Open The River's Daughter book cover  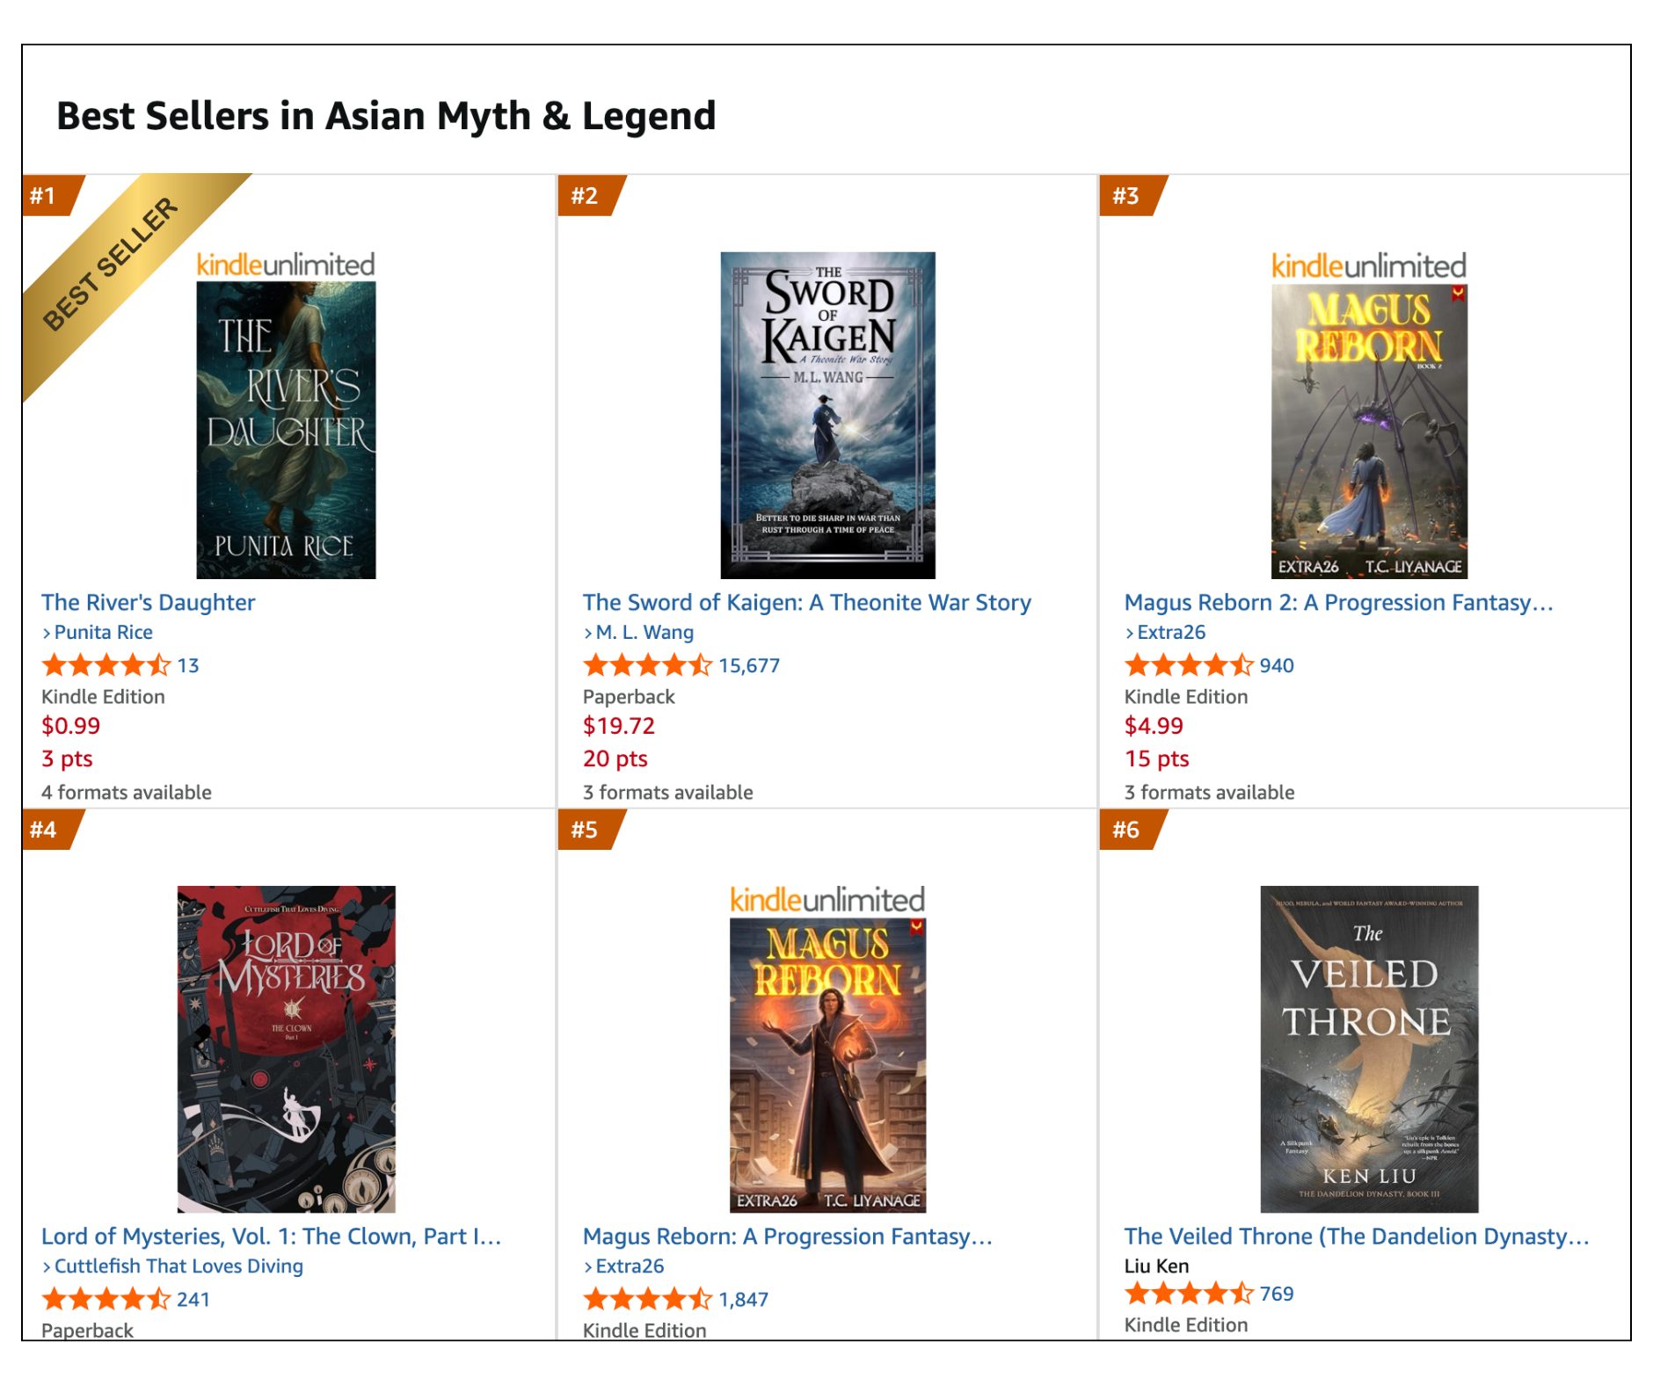click(x=286, y=430)
